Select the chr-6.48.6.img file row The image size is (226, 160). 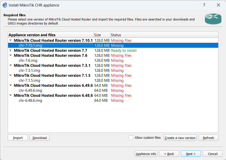pos(113,100)
